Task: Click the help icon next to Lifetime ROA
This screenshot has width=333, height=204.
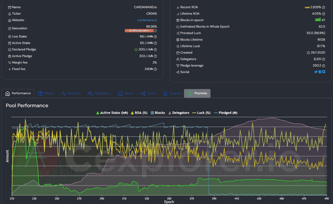Action: (323, 14)
